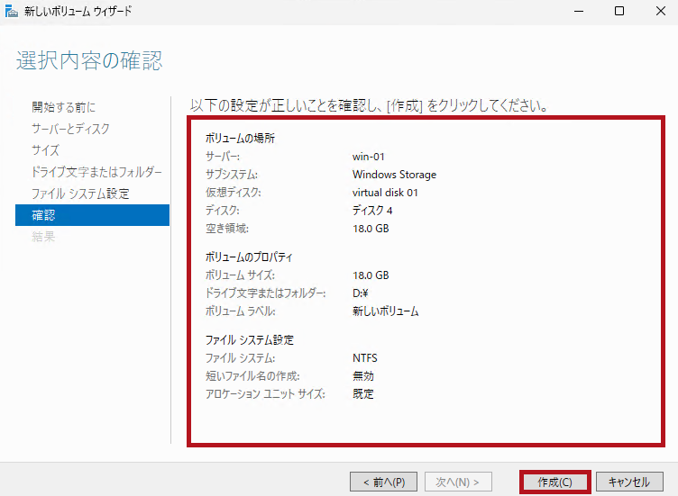Navigate to the ファイル システム設定 step

point(80,194)
